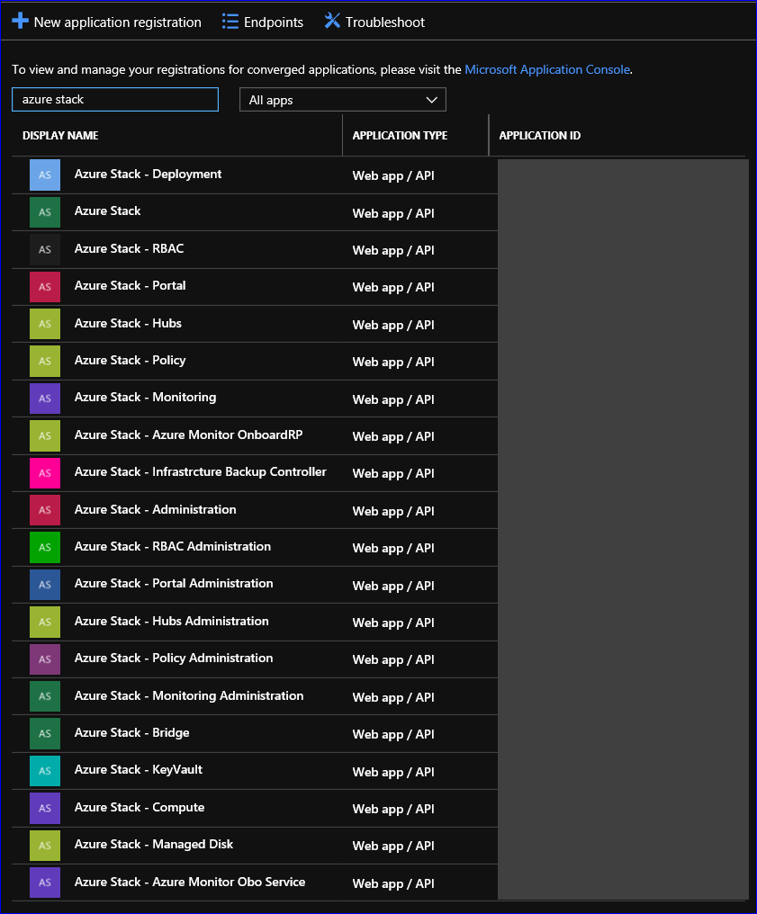Screen dimensions: 757x914
Task: Click the search field containing azure stack
Action: [x=115, y=100]
